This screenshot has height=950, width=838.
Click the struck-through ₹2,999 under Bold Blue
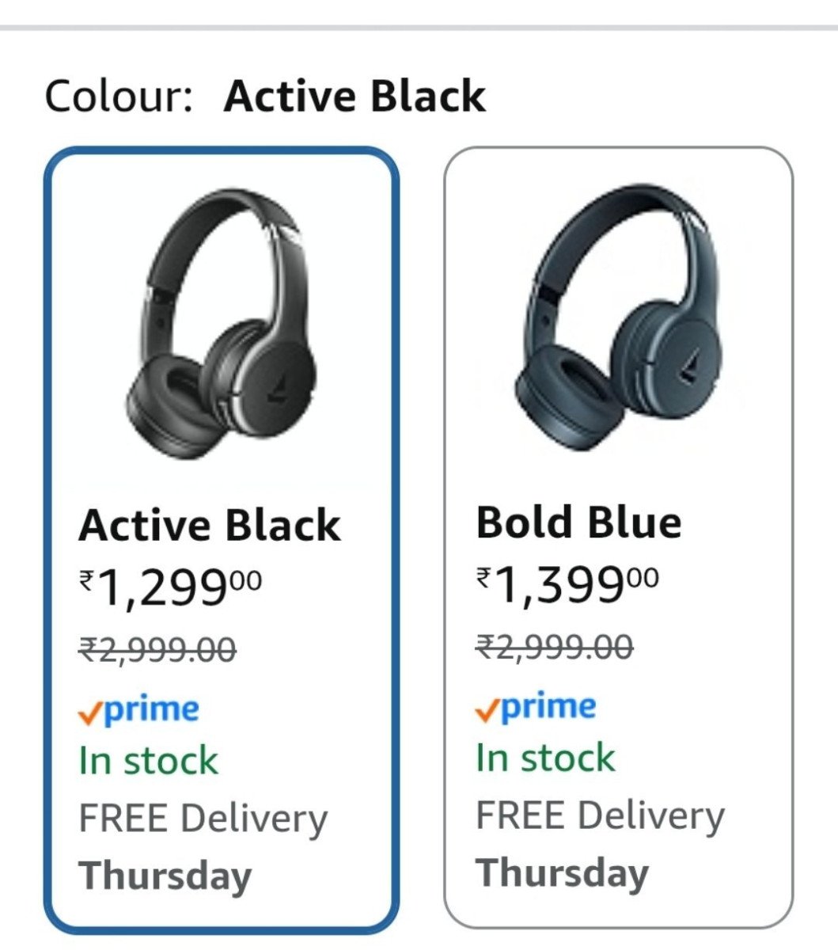555,647
